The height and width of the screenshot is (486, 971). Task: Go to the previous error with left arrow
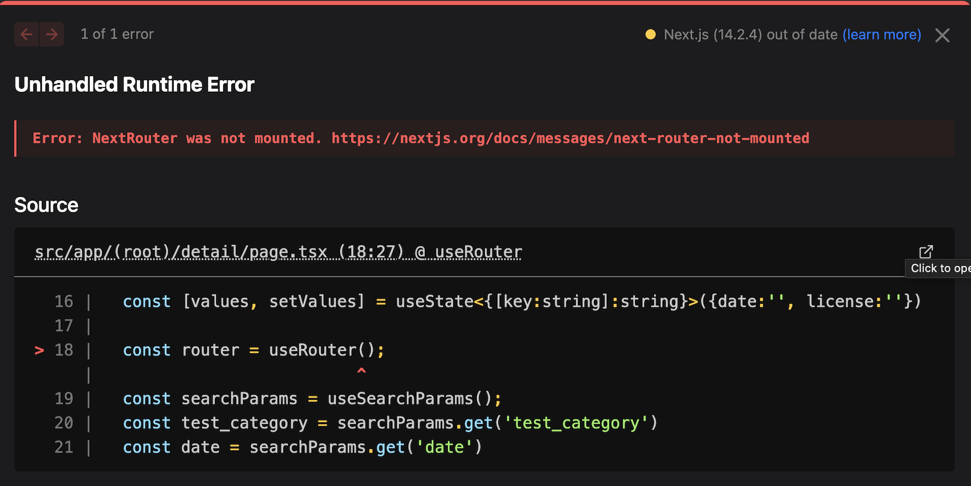[26, 35]
